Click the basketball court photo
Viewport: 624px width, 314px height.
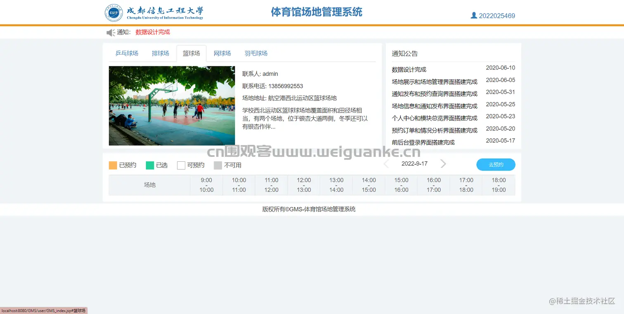[x=172, y=106]
